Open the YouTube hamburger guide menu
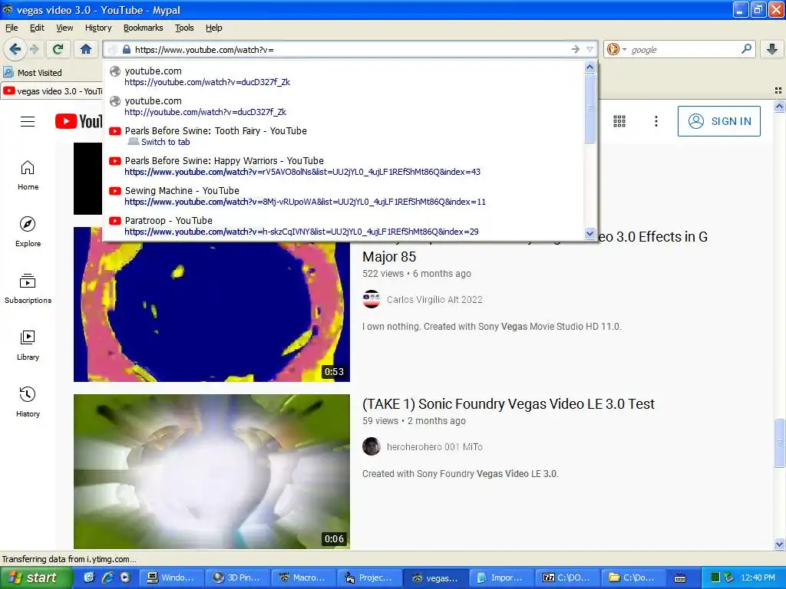The image size is (786, 589). [x=28, y=121]
